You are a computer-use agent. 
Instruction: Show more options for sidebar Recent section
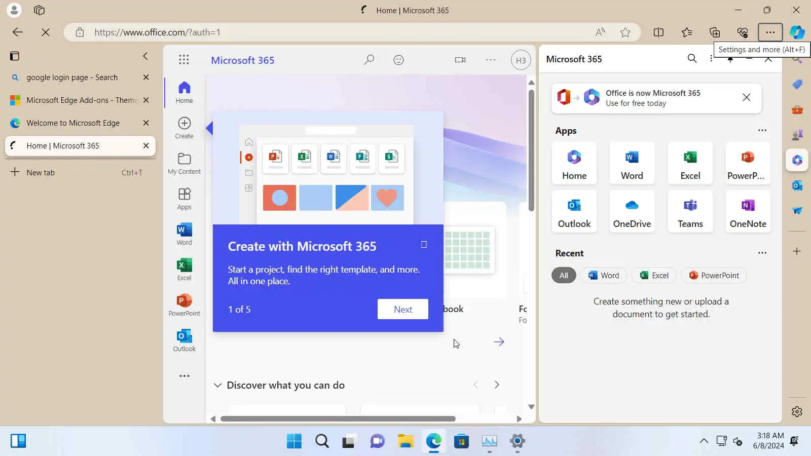point(762,253)
